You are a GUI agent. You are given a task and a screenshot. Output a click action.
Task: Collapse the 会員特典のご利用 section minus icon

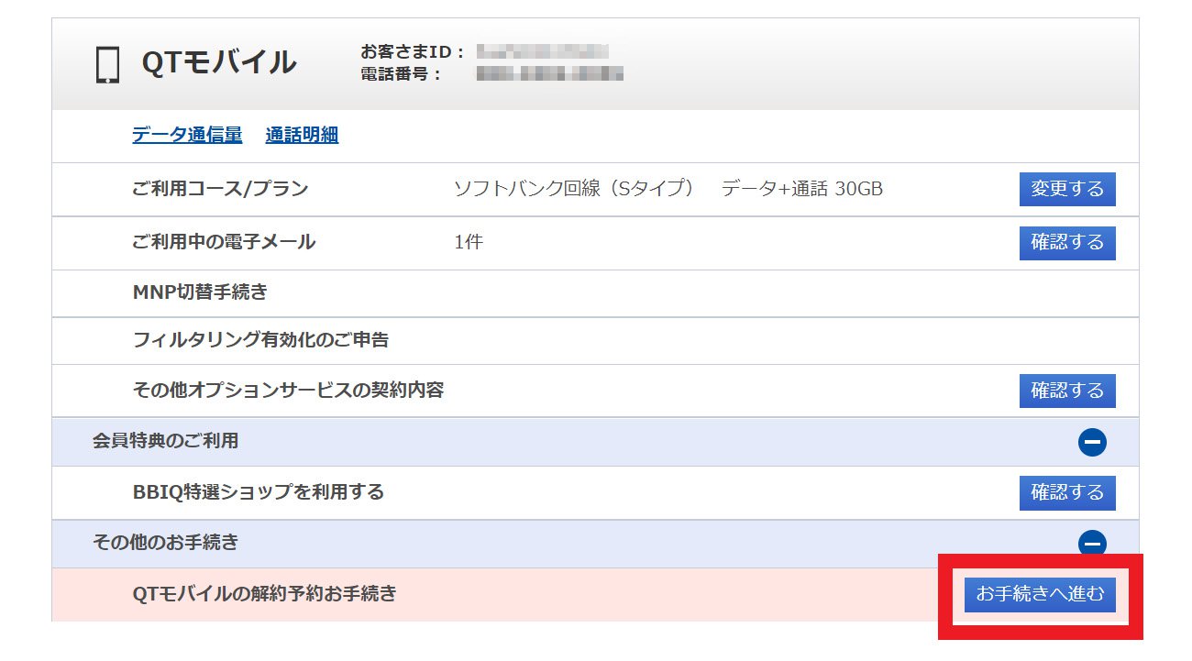1092,443
